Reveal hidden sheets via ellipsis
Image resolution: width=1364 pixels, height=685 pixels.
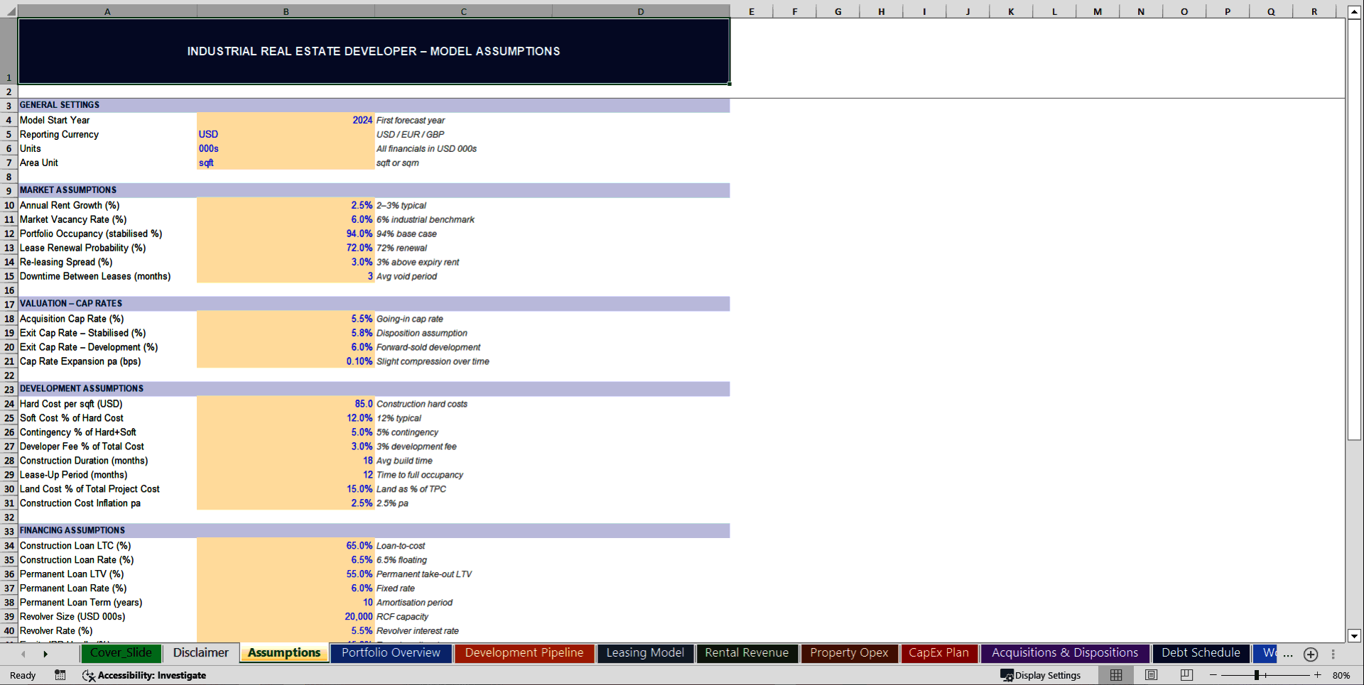pos(1287,654)
